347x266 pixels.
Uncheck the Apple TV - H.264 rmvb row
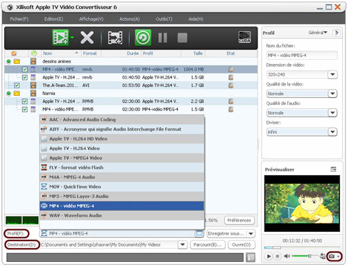click(x=25, y=77)
